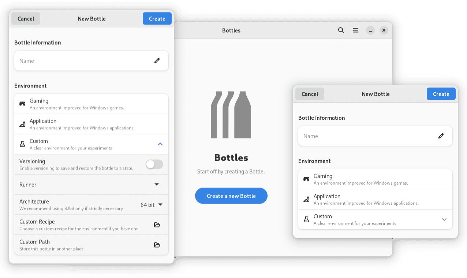The height and width of the screenshot is (278, 467).
Task: Click the gamepad icon in left dialog
Action: (22, 104)
